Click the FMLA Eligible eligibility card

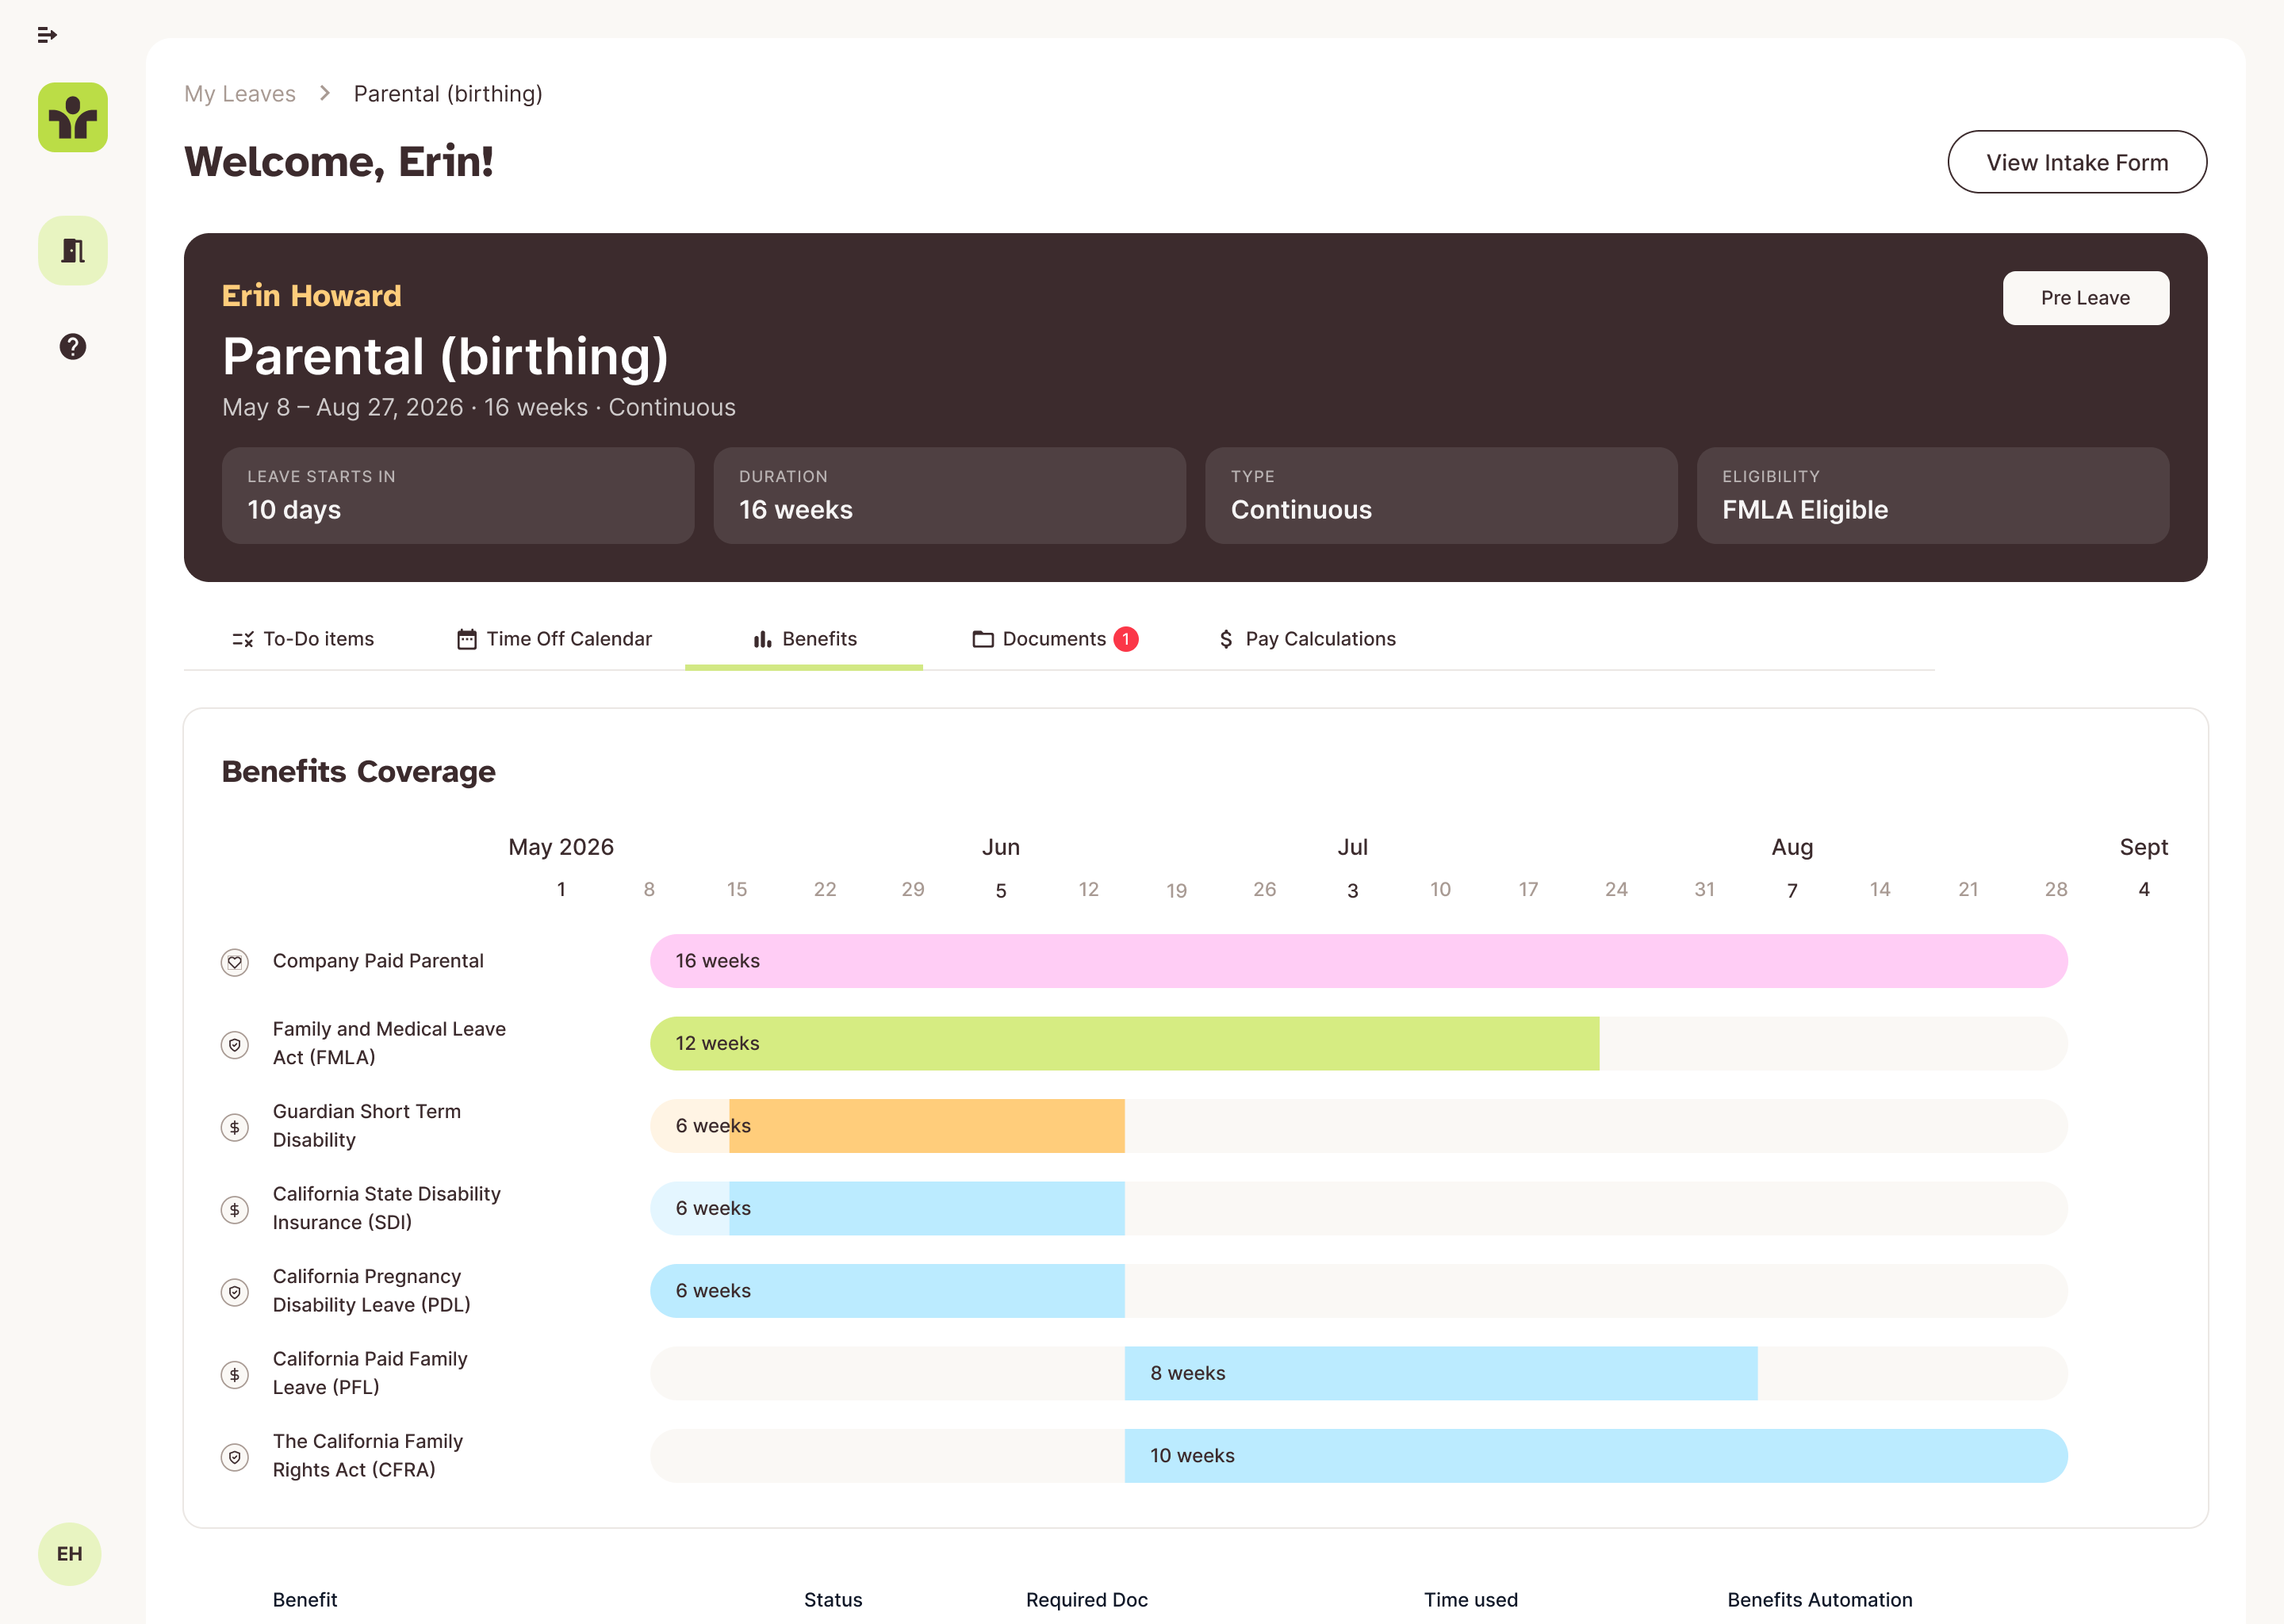(1933, 496)
